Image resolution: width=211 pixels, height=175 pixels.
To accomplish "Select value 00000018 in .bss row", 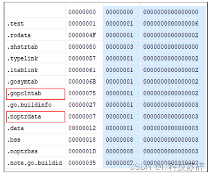I will [82, 140].
